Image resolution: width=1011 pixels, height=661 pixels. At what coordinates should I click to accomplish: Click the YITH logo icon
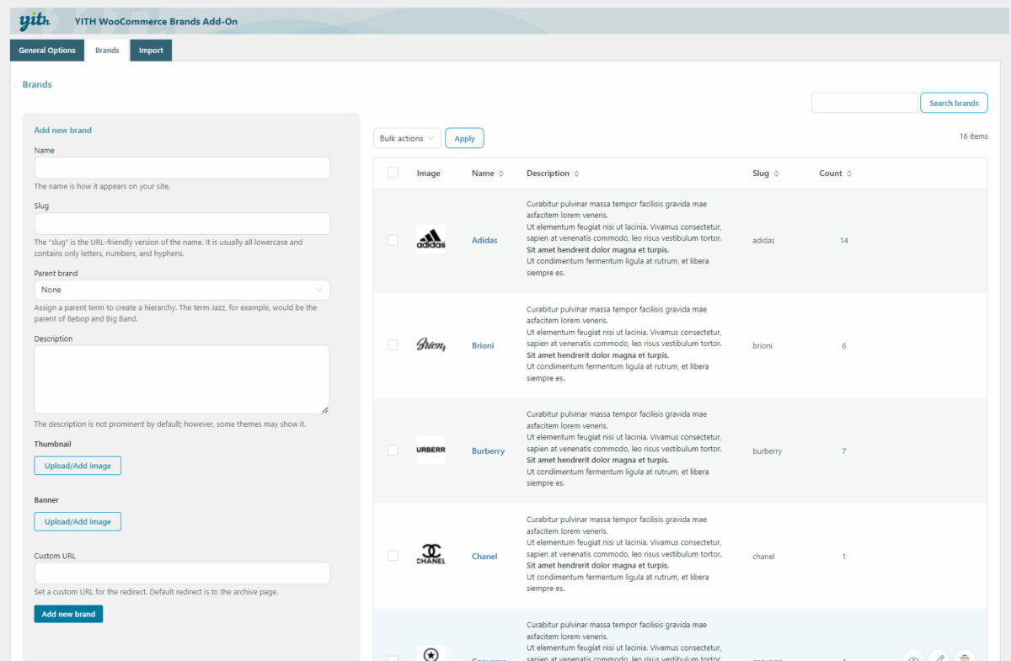35,21
